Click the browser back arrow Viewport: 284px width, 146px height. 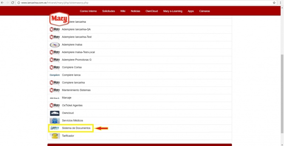coord(2,3)
